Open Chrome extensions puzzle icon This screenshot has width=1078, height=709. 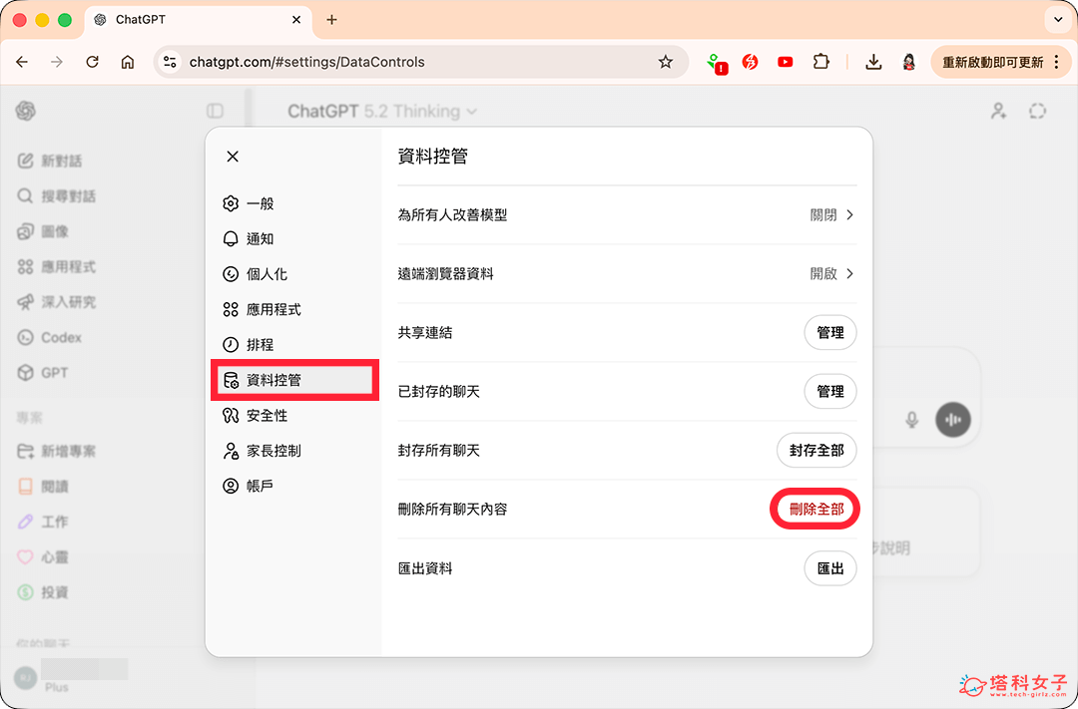pos(820,62)
